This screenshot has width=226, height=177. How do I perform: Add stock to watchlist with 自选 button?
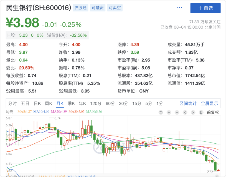pos(205,8)
